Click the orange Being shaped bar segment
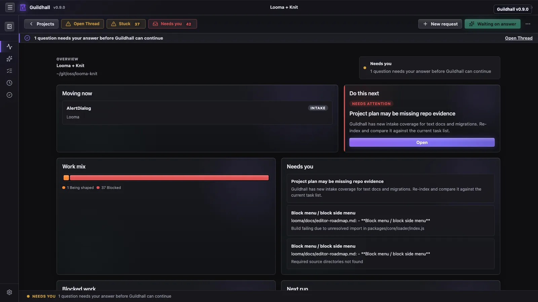The width and height of the screenshot is (538, 302). (x=66, y=178)
